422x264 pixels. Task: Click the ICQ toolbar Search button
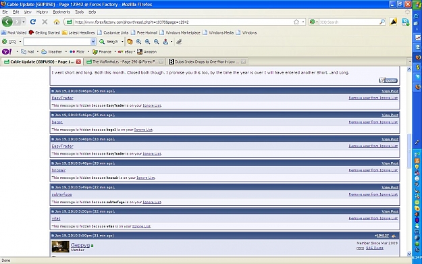tap(109, 41)
